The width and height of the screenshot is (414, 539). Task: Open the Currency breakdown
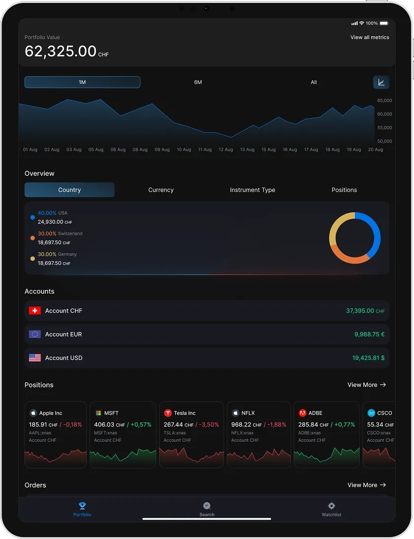click(161, 190)
